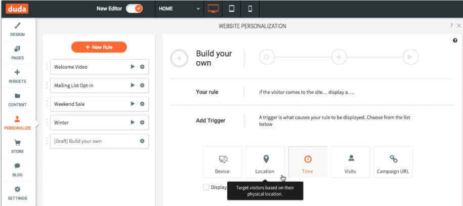Switch to mobile phone preview
The width and height of the screenshot is (463, 206).
(x=250, y=9)
